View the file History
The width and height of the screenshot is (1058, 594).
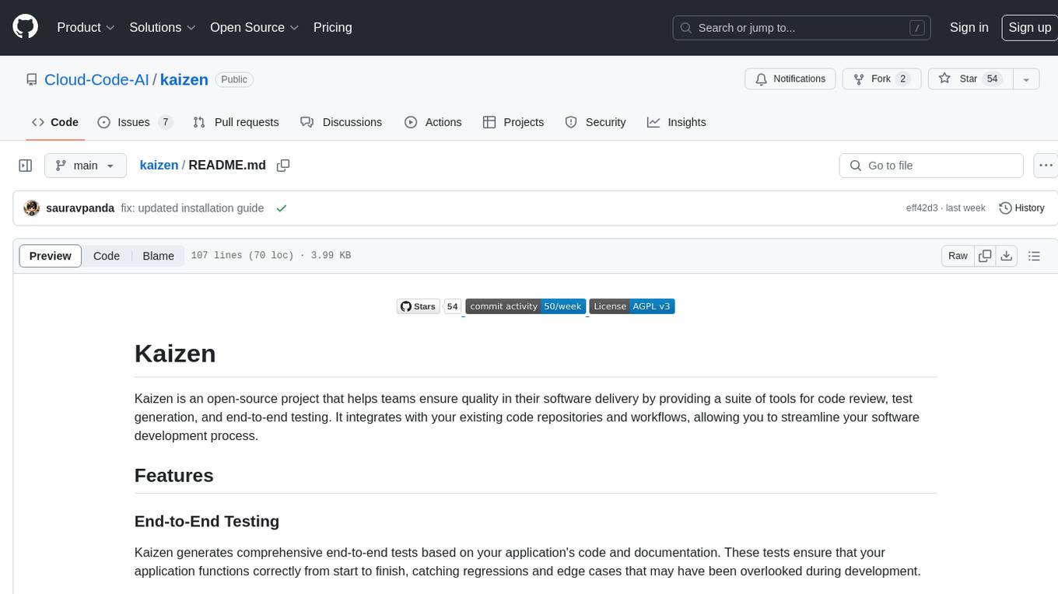click(x=1021, y=208)
